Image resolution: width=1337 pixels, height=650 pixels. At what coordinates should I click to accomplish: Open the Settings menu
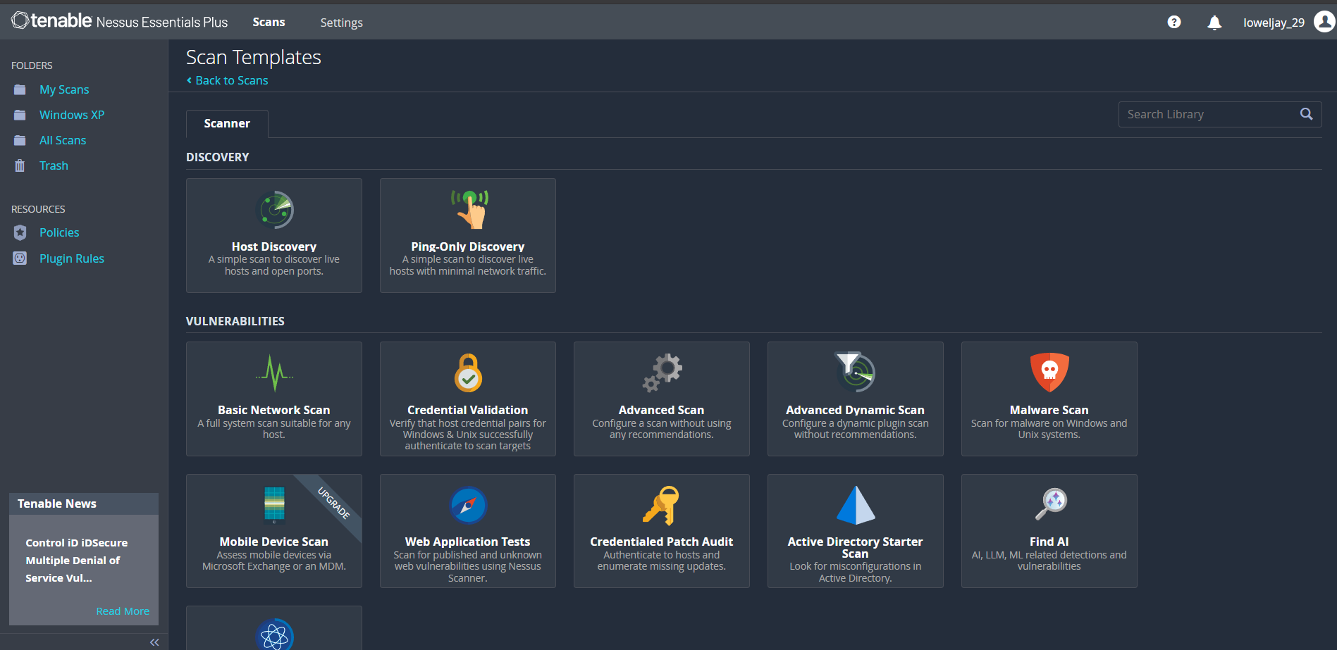pyautogui.click(x=341, y=23)
